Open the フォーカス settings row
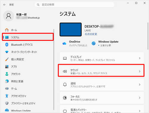Screen dimensions: 149x113 pos(102,98)
